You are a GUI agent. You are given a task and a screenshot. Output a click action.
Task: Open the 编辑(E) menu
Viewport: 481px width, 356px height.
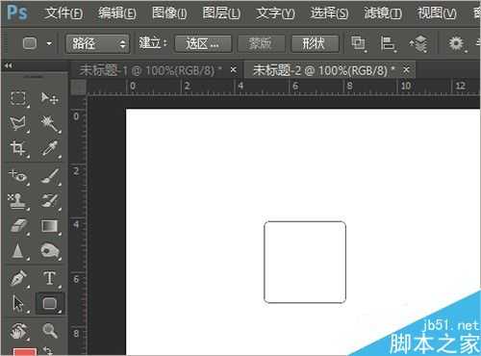click(117, 13)
